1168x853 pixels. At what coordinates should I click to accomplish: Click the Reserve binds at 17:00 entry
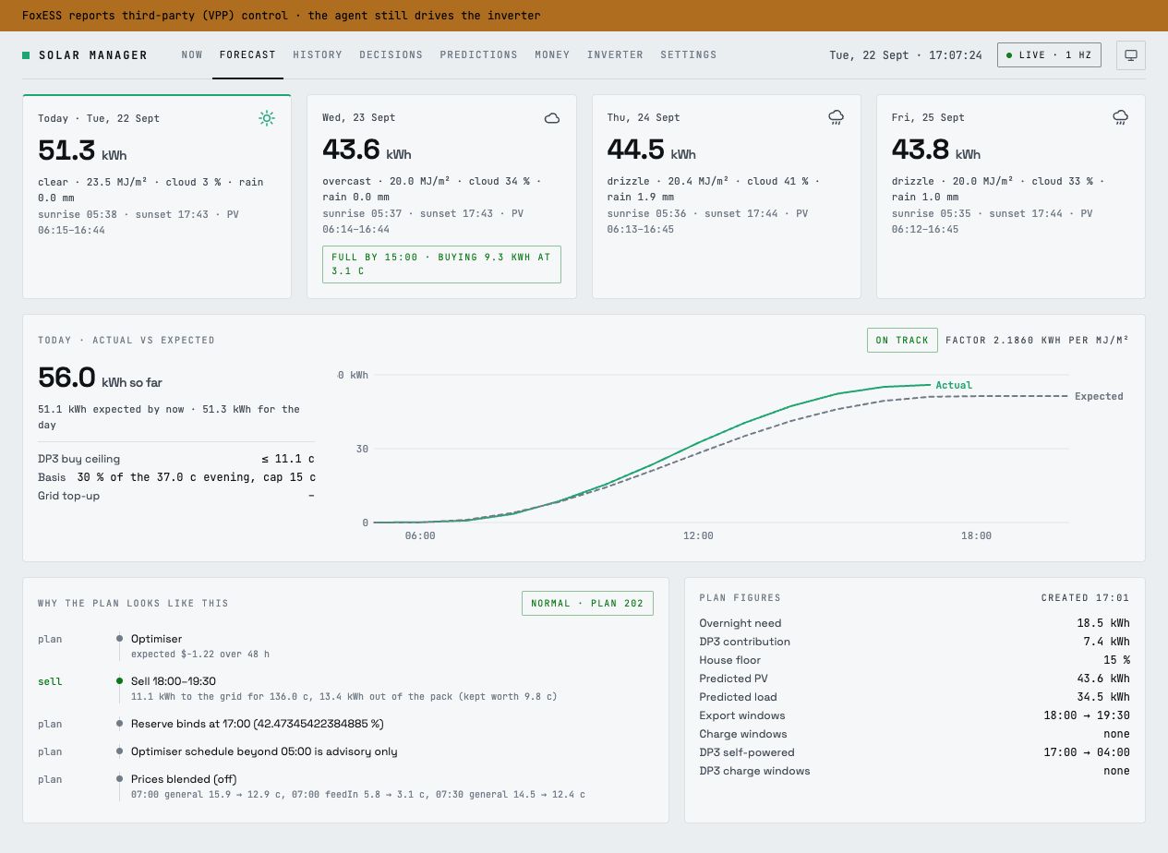pyautogui.click(x=345, y=724)
